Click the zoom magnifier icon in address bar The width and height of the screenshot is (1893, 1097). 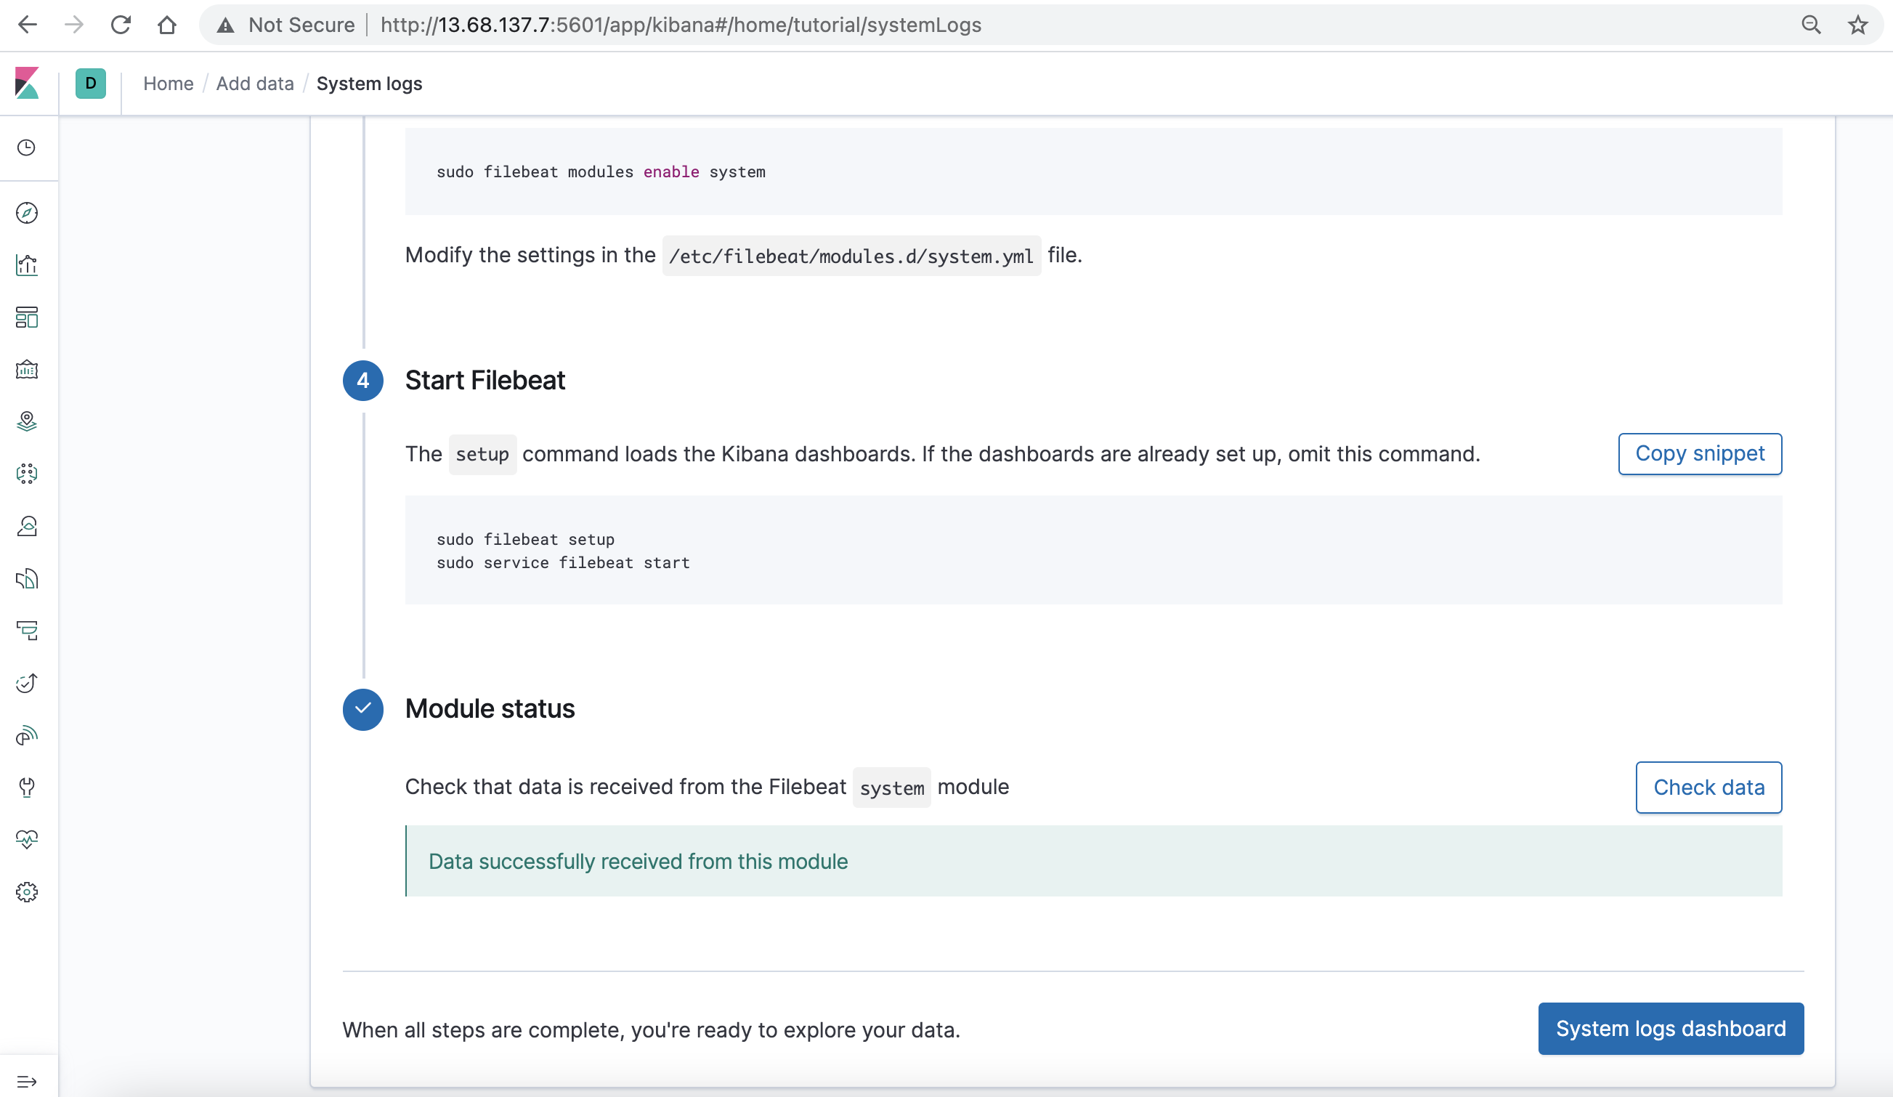coord(1810,25)
